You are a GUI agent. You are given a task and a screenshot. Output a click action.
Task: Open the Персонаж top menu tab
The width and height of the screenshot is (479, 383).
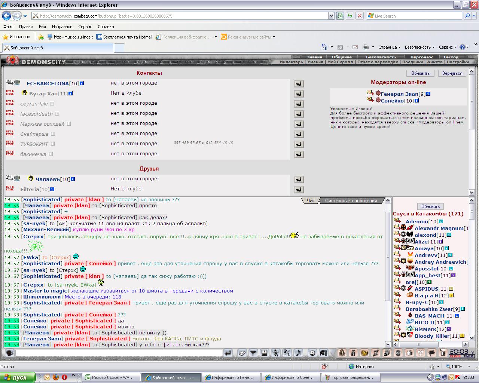(x=421, y=57)
